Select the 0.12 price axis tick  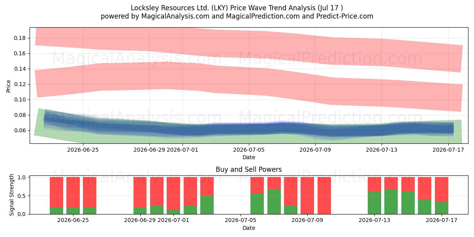[x=20, y=84]
